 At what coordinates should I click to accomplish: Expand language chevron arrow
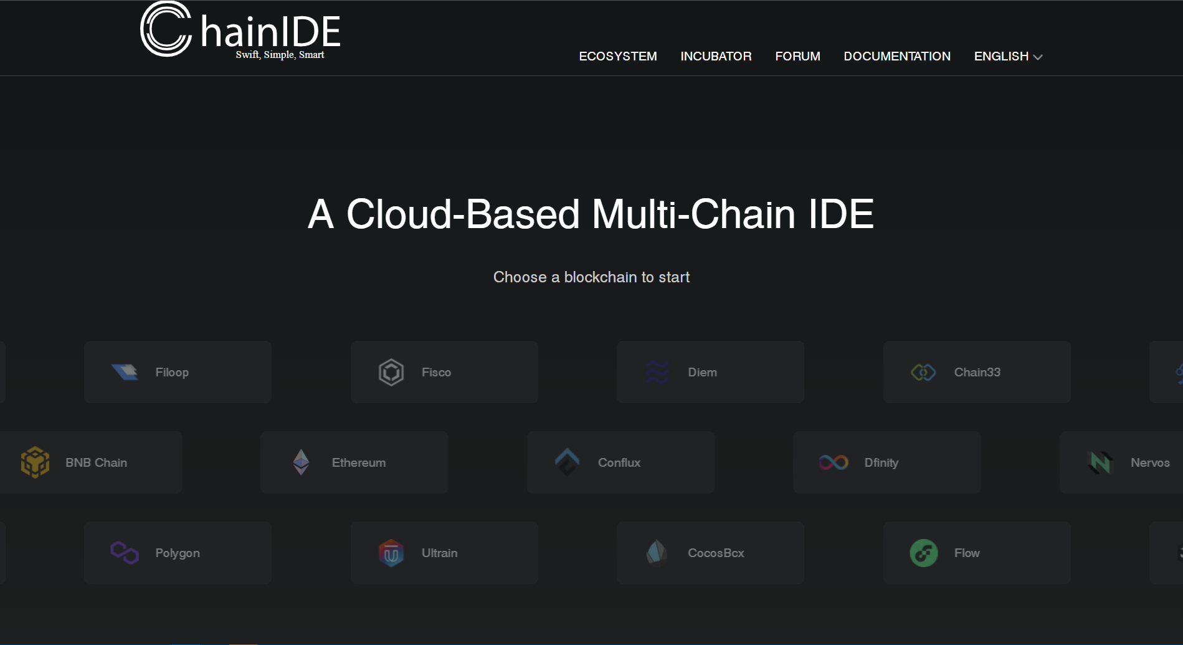point(1038,57)
